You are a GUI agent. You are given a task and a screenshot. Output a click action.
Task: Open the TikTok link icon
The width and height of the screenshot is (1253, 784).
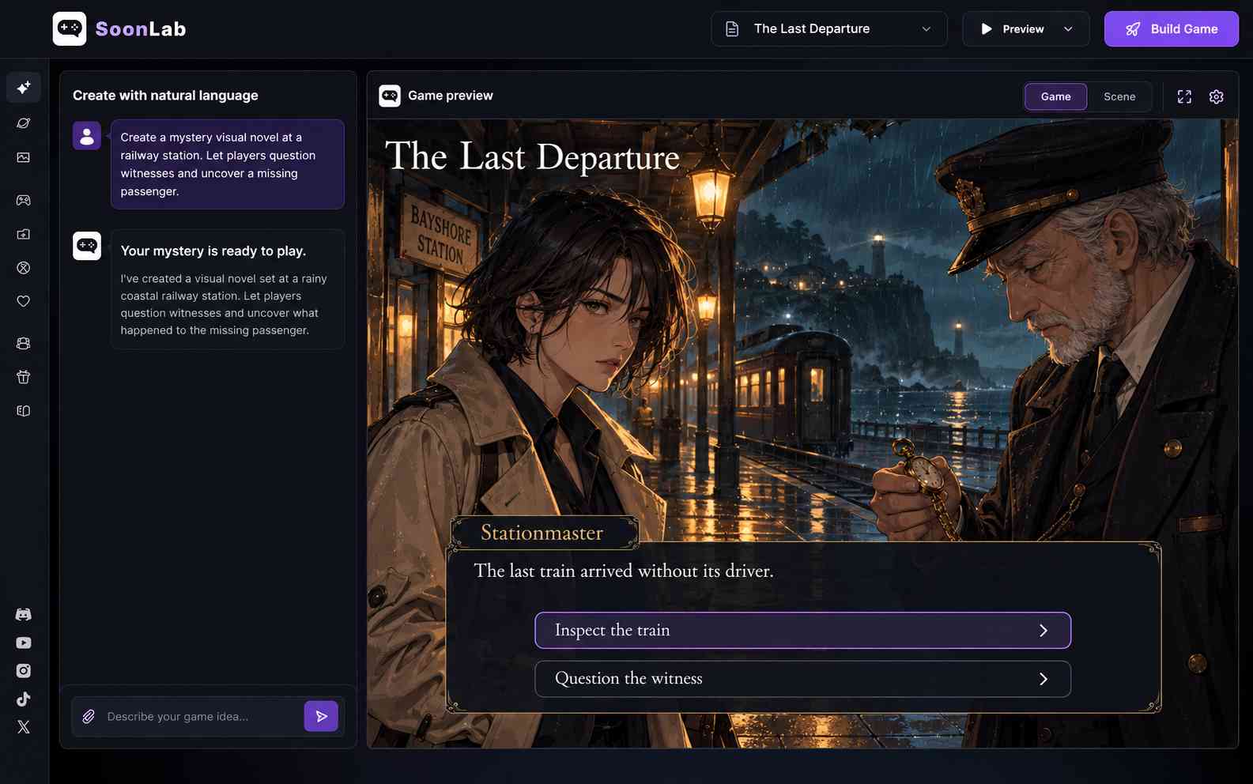click(24, 699)
